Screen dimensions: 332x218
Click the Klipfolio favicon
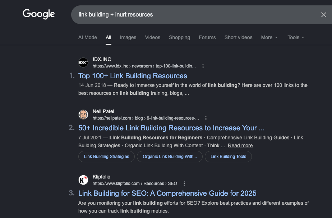[x=83, y=180]
